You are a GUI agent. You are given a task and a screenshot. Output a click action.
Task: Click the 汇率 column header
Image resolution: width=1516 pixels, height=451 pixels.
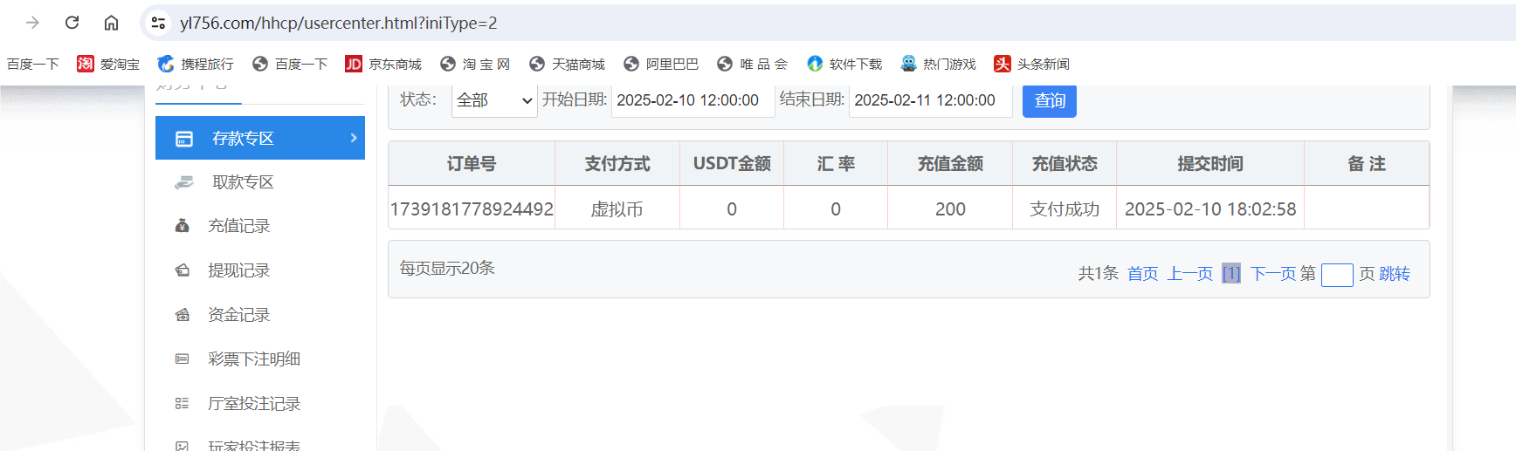836,164
